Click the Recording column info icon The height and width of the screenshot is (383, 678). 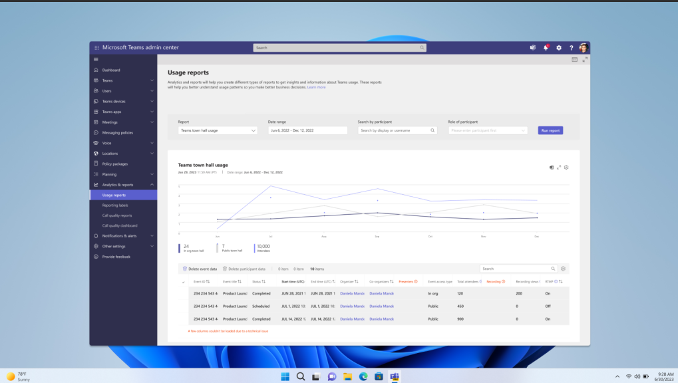tap(503, 281)
